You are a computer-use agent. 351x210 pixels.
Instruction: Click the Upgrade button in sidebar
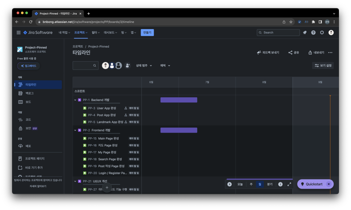[28, 66]
